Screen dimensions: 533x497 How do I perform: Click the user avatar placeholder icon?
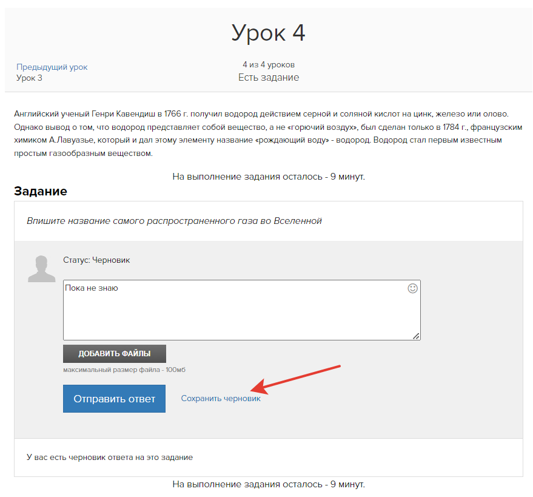(41, 269)
